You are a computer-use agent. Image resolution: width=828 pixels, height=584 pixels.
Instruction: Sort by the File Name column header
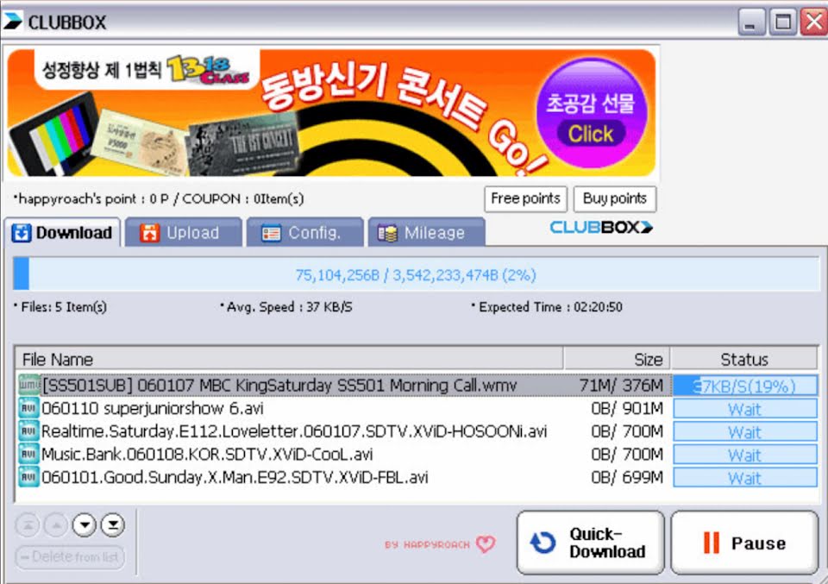pos(290,359)
